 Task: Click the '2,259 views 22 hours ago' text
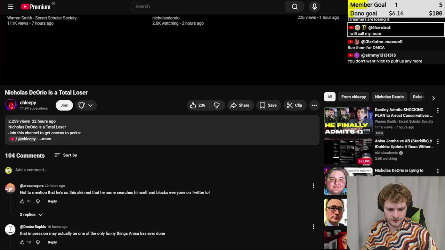pyautogui.click(x=32, y=121)
